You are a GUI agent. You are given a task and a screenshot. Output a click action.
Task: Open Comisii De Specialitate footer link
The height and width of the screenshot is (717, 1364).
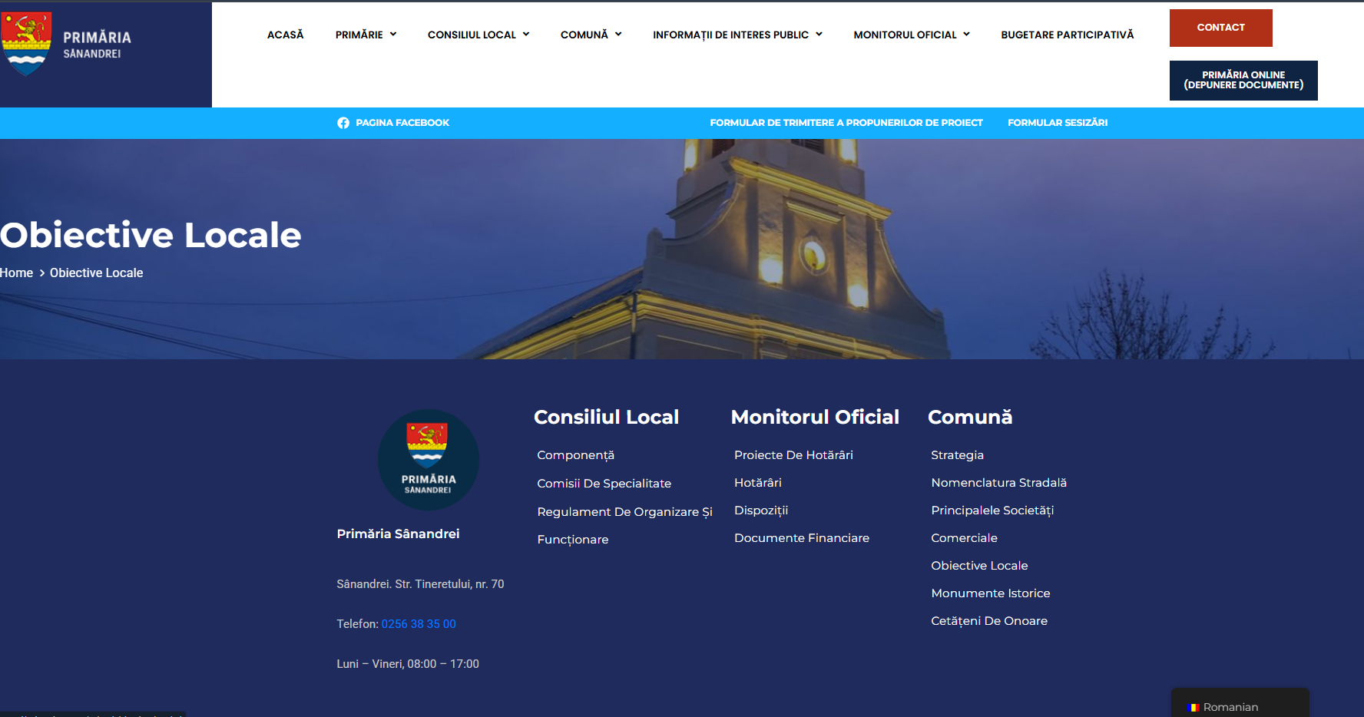[x=604, y=484]
